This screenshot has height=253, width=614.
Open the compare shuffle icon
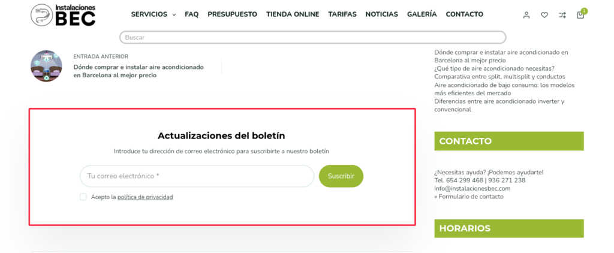(562, 15)
